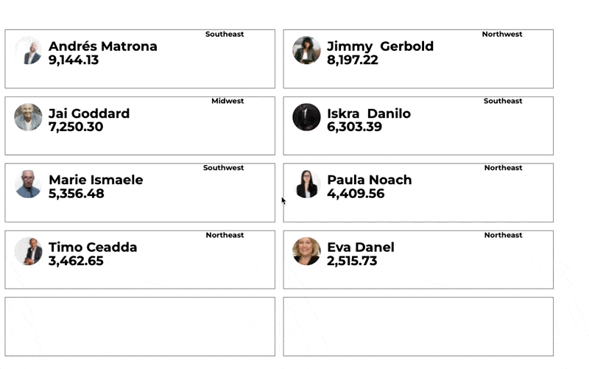Click Timo Ceadda's avatar image
The width and height of the screenshot is (589, 369).
click(29, 251)
